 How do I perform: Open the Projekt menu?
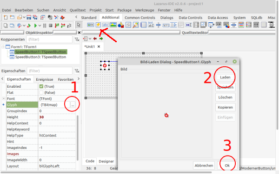tap(95, 10)
